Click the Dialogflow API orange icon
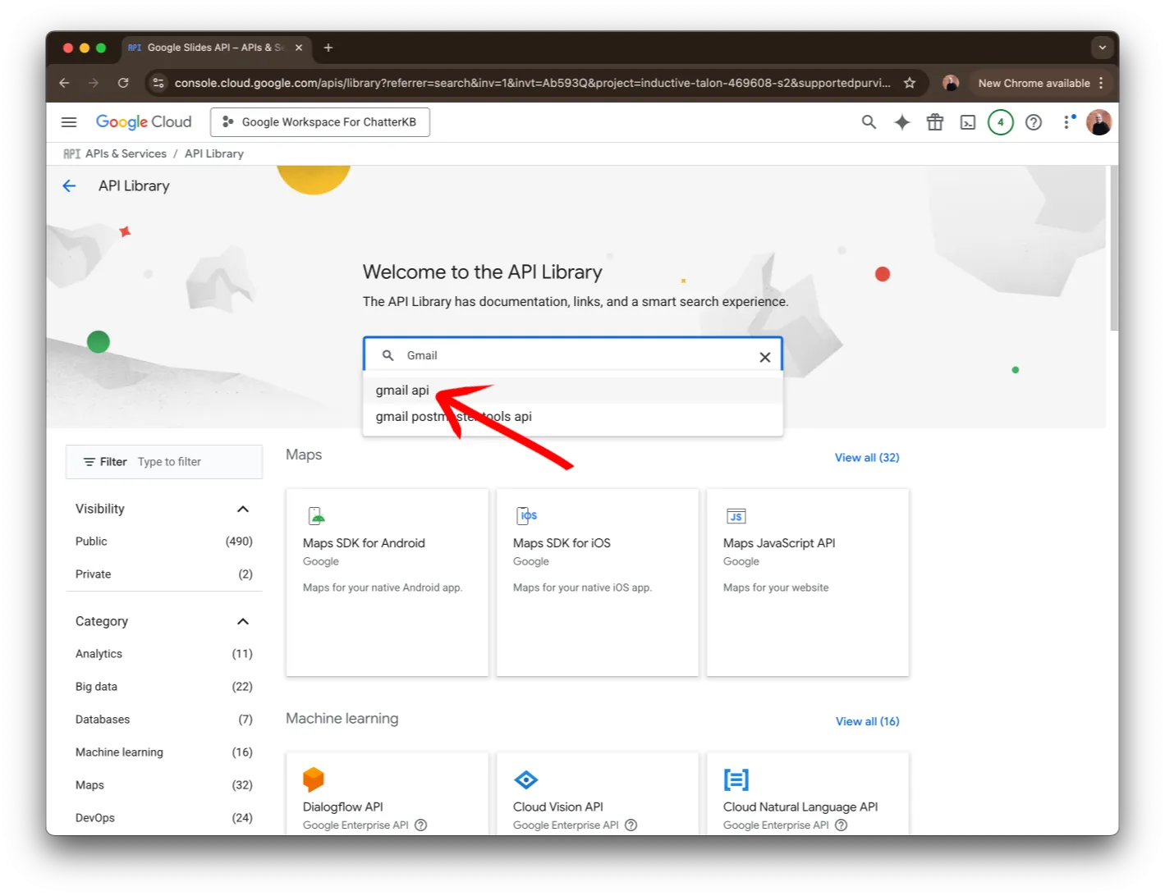 coord(314,779)
